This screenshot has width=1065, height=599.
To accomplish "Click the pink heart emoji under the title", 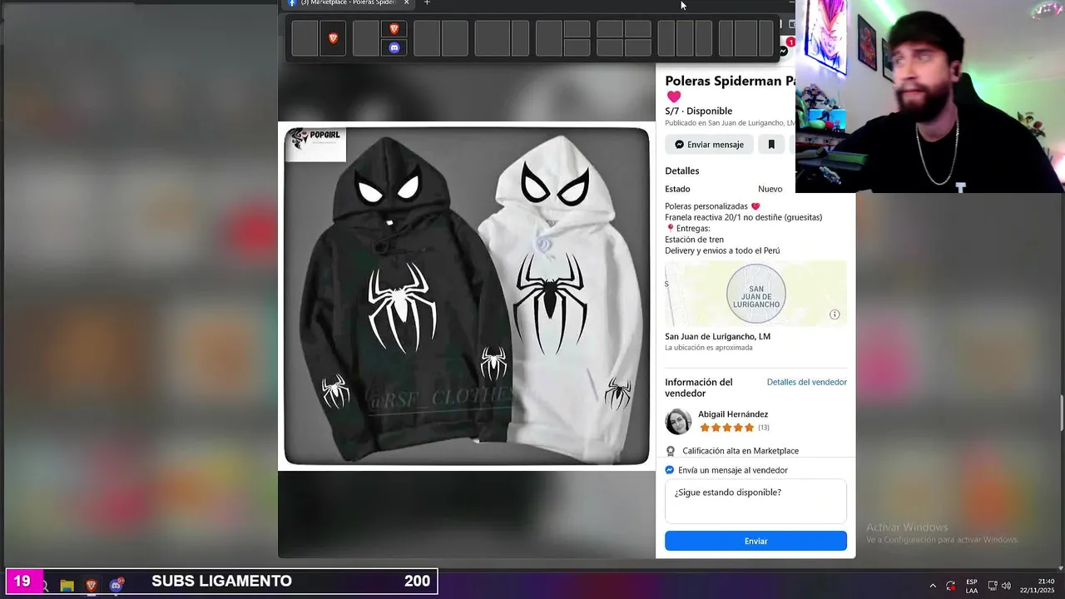I will coord(673,97).
